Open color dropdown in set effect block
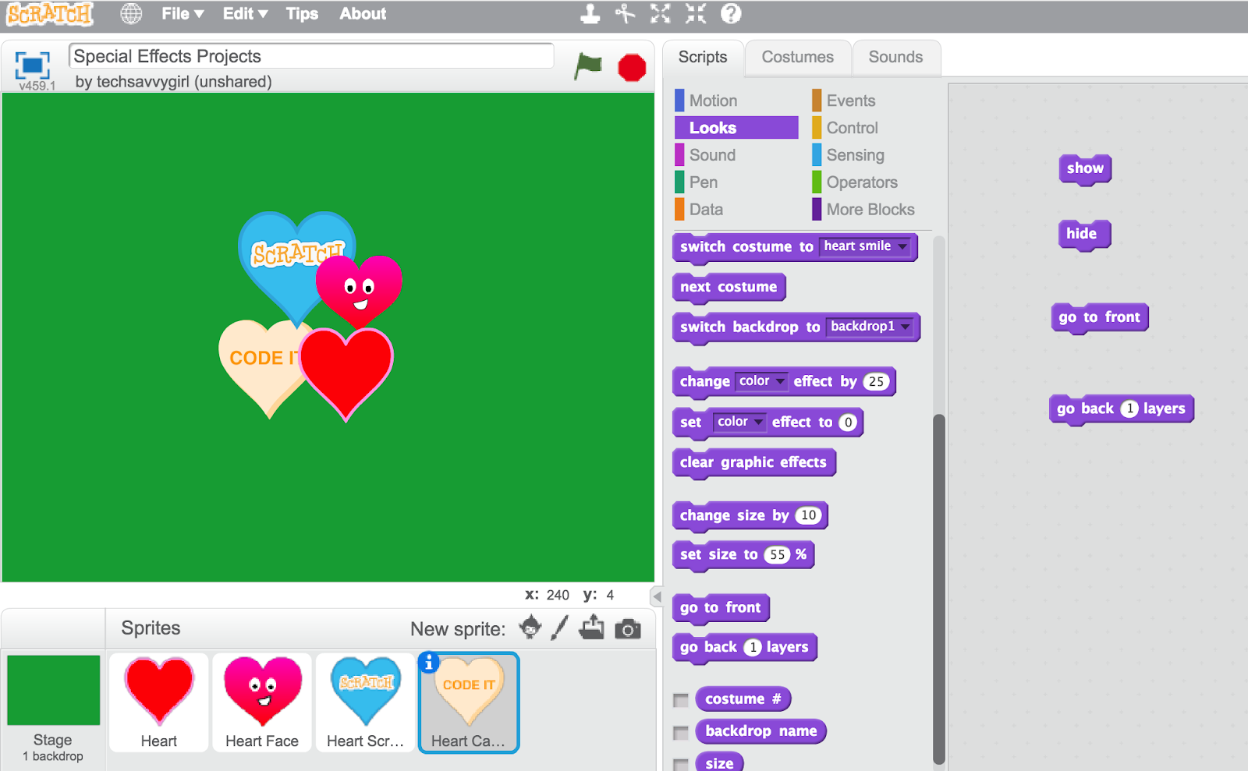Image resolution: width=1248 pixels, height=771 pixels. tap(739, 422)
